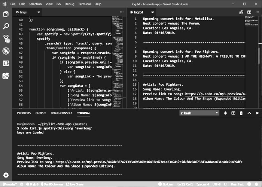Change language mode via Plain Text indicator

pos(237,184)
